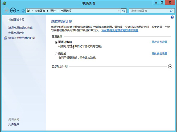The width and height of the screenshot is (177, 132).
Task: Expand arrow after the address bar icon
Action: tap(32, 11)
